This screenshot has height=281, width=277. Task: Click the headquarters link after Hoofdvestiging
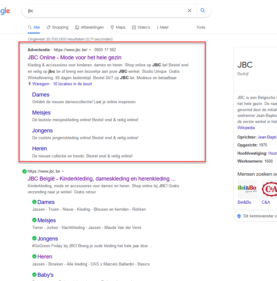click(x=272, y=153)
